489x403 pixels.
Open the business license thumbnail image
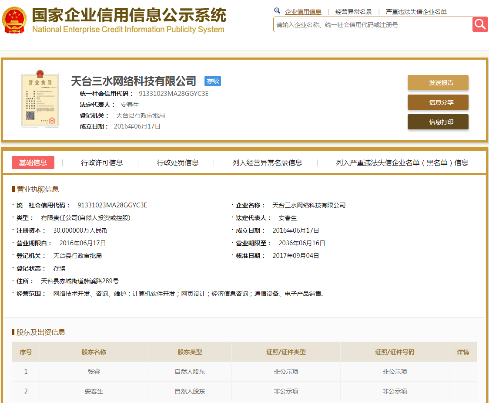(40, 100)
